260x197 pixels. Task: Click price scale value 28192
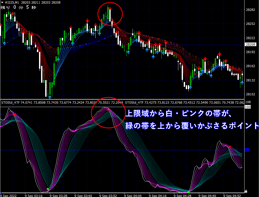(250, 52)
